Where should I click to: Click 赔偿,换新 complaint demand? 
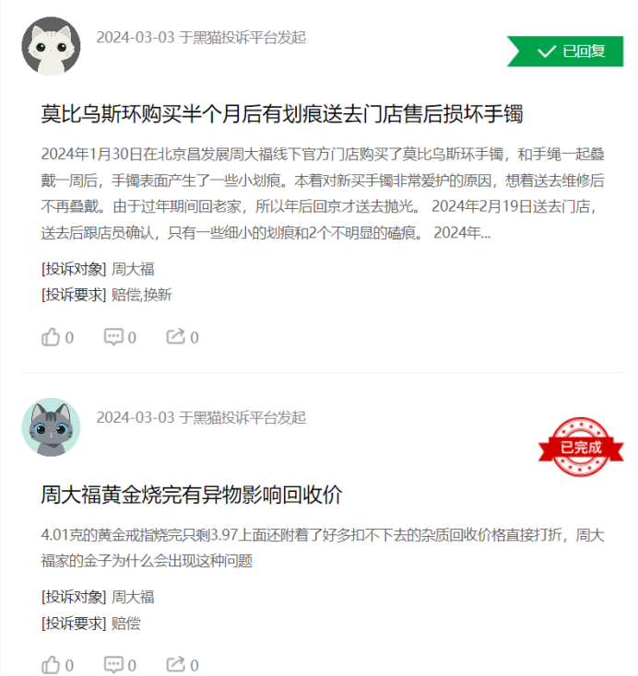click(142, 295)
